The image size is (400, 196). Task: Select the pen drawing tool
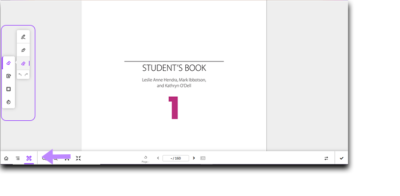[x=23, y=37]
